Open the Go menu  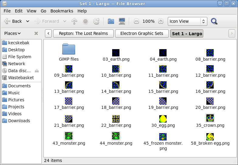point(43,11)
